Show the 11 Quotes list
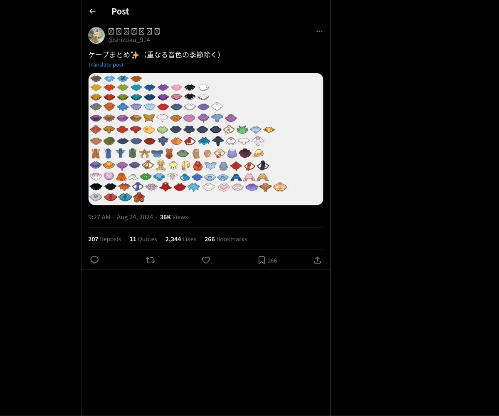499x416 pixels. tap(143, 239)
